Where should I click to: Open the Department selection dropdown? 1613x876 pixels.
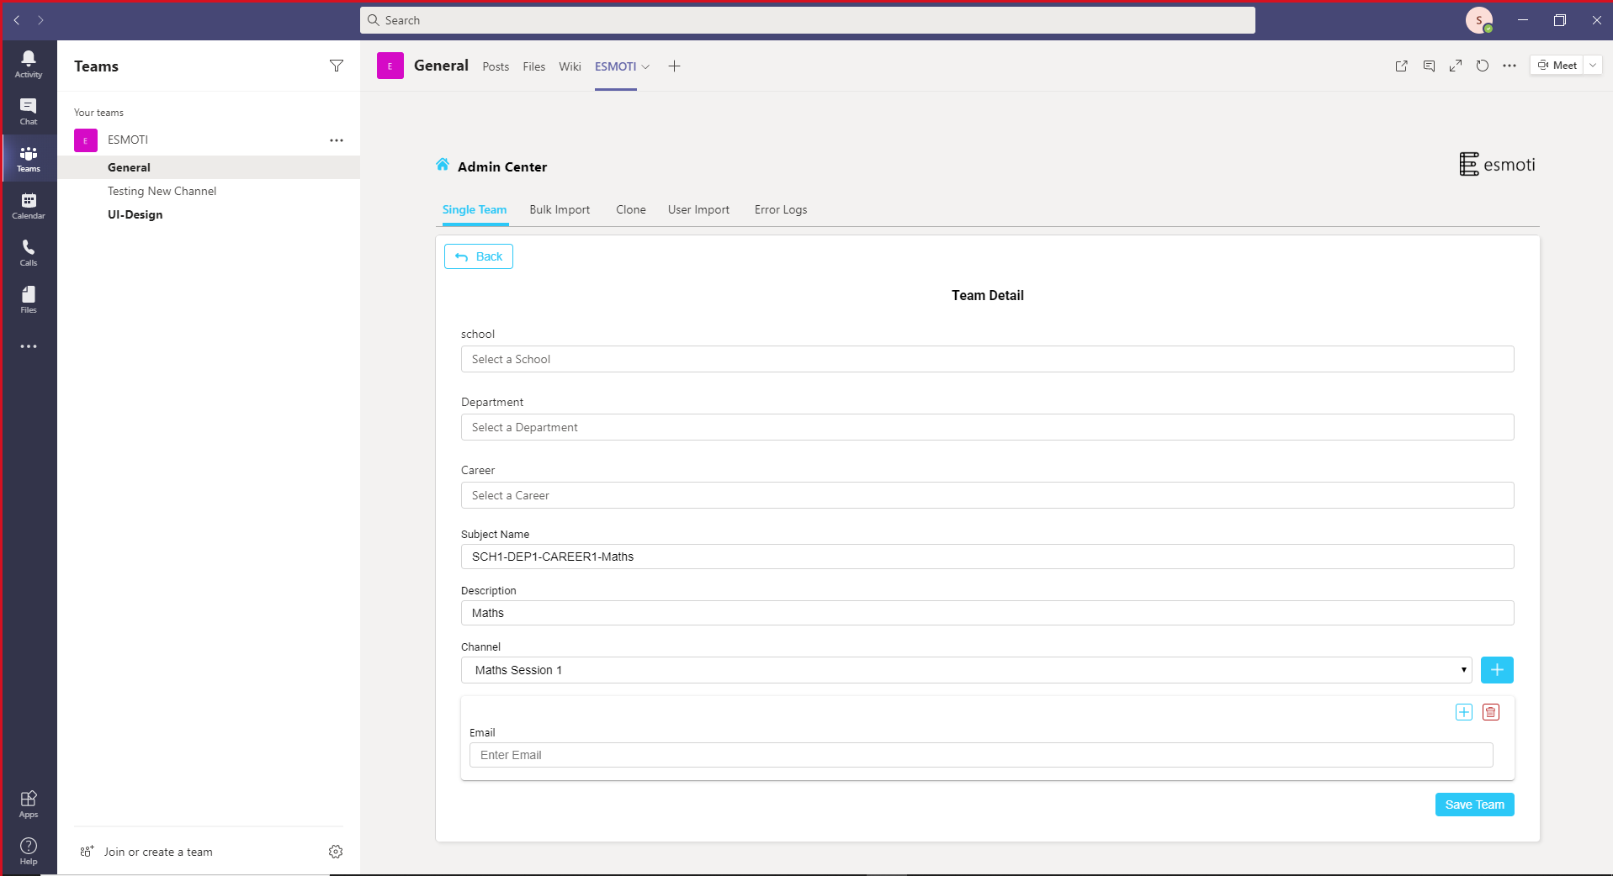(x=987, y=427)
